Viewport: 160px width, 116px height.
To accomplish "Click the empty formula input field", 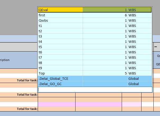I will pyautogui.click(x=95, y=90).
